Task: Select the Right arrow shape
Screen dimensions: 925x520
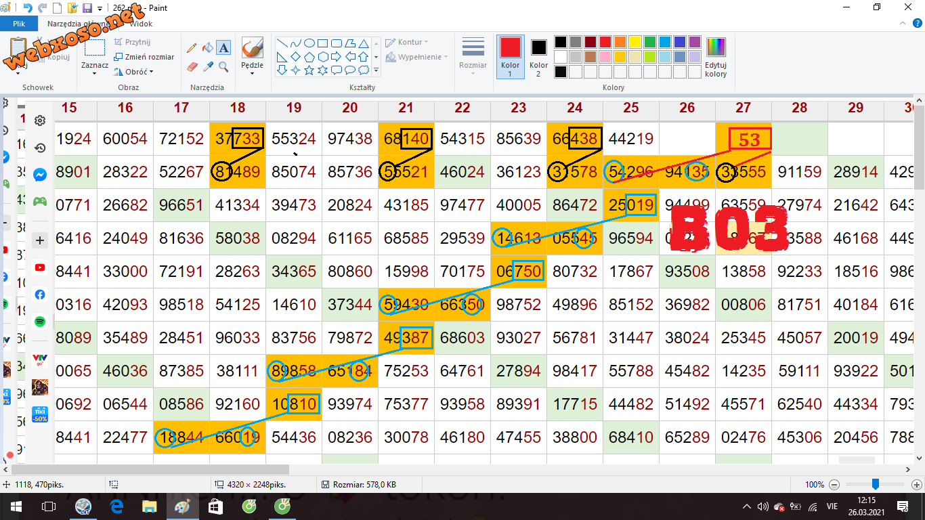Action: (336, 56)
